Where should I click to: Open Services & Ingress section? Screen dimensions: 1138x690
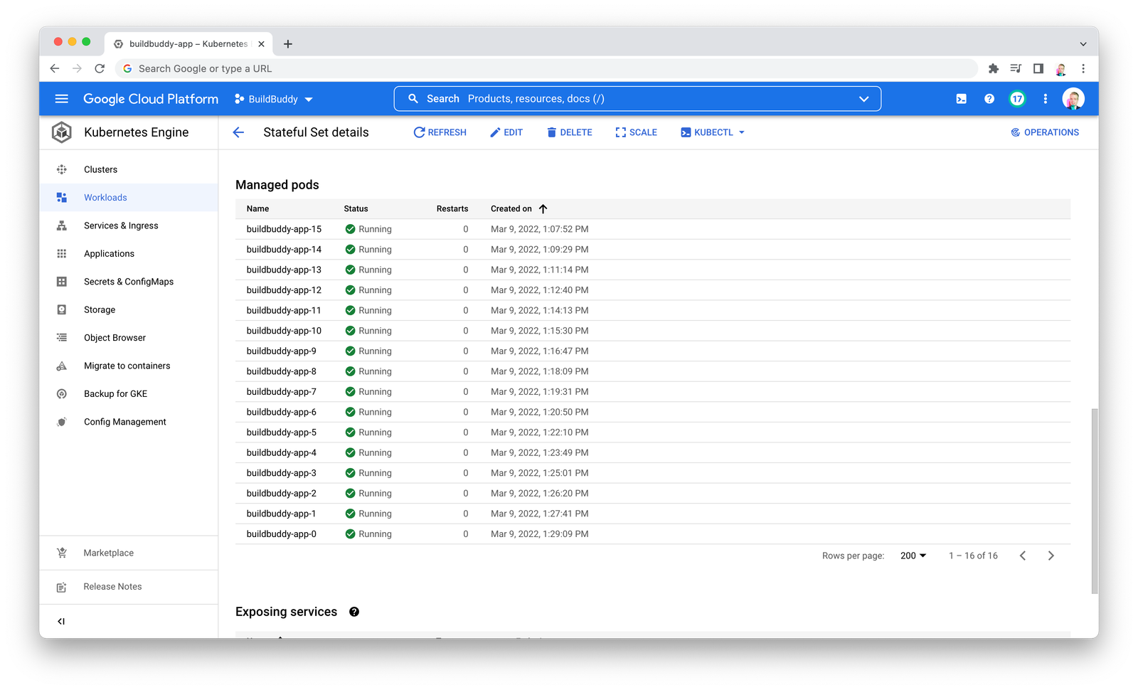(129, 225)
